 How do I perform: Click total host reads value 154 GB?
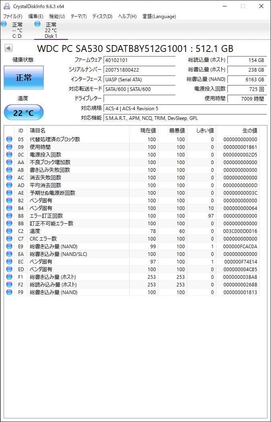pyautogui.click(x=247, y=60)
